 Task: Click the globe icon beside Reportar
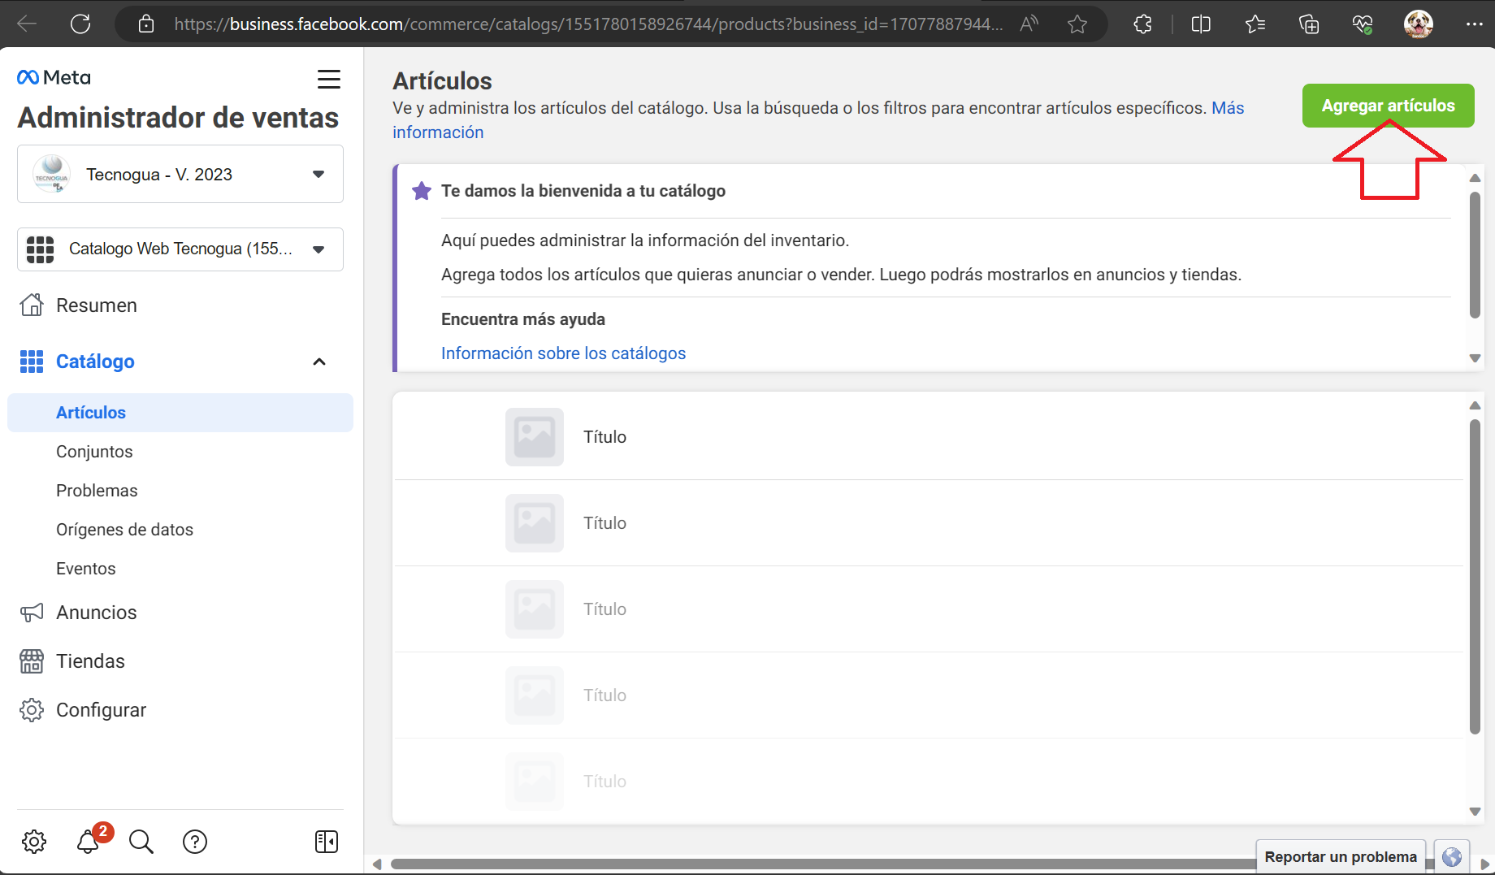pyautogui.click(x=1452, y=857)
